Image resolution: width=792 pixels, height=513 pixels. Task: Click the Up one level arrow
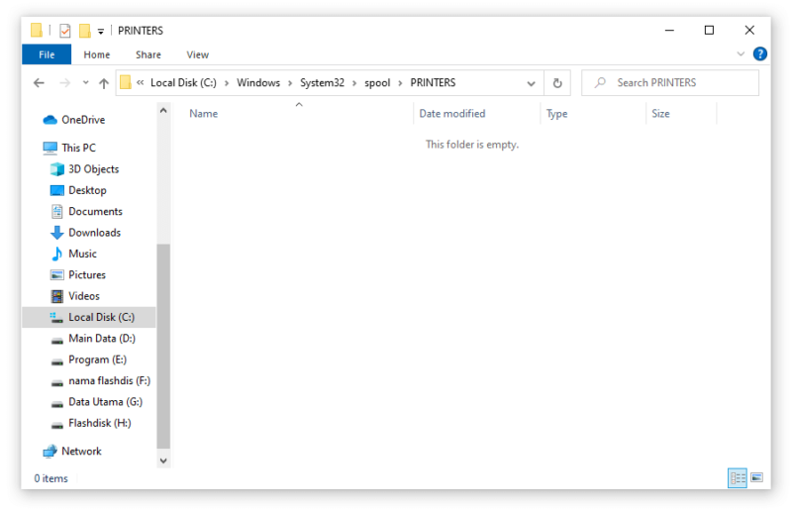(104, 83)
